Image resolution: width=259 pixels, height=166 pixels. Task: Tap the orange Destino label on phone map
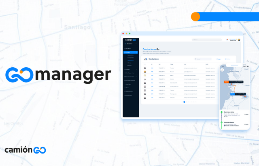[x=226, y=82]
